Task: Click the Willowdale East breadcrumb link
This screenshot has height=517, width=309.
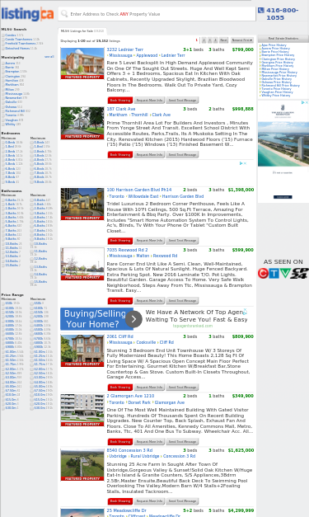Action: (x=143, y=196)
